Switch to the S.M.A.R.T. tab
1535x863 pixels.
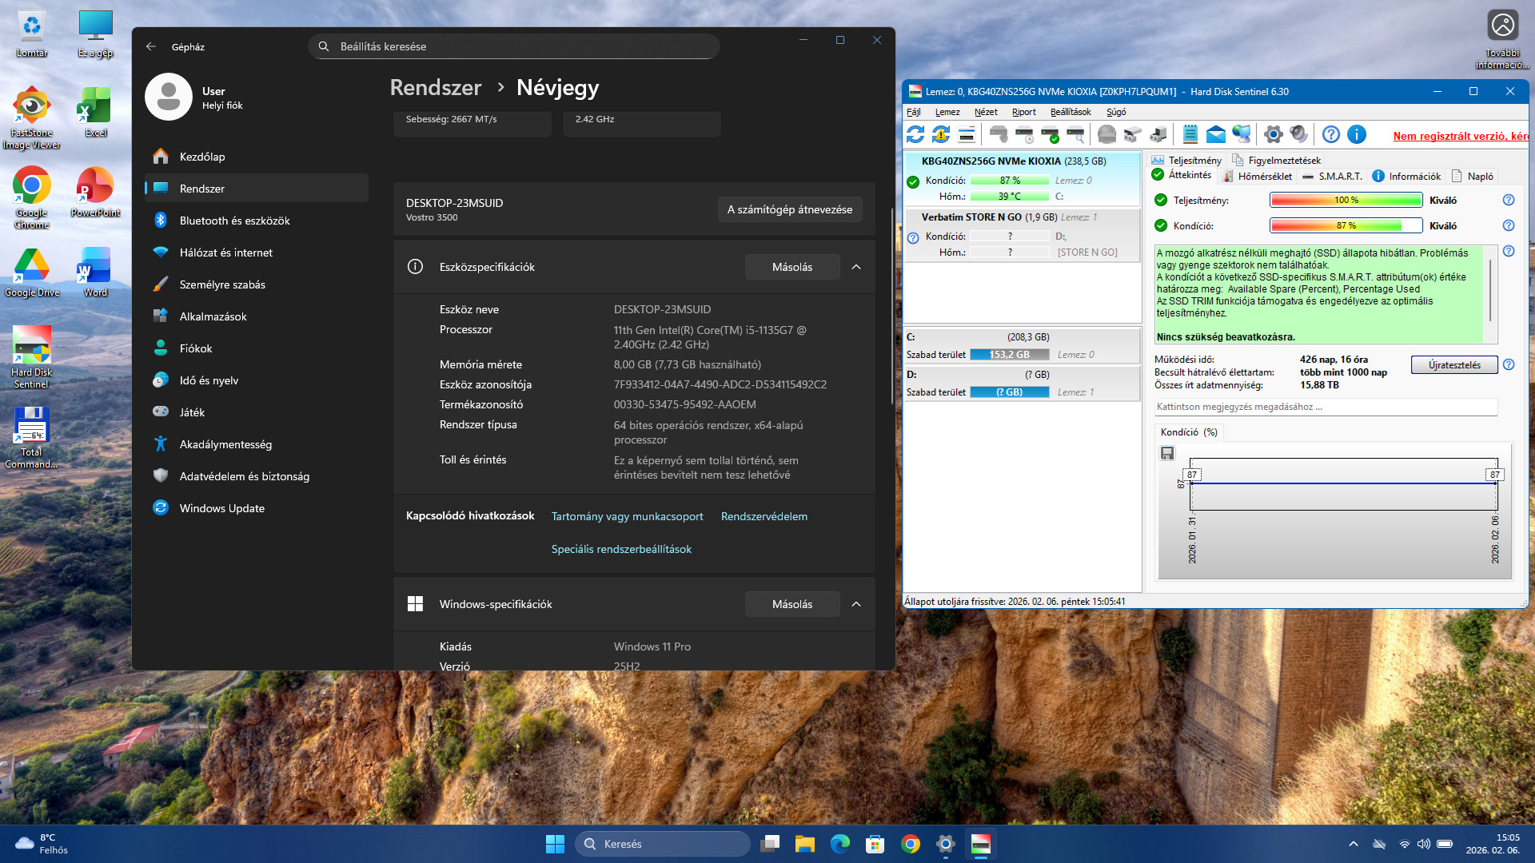1333,176
